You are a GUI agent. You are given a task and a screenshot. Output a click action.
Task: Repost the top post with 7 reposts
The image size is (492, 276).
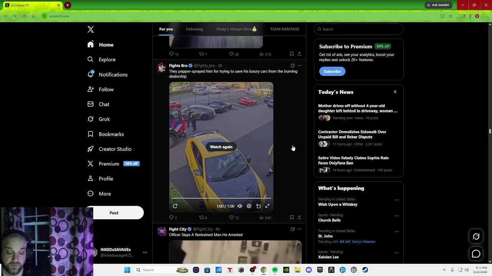(x=203, y=54)
